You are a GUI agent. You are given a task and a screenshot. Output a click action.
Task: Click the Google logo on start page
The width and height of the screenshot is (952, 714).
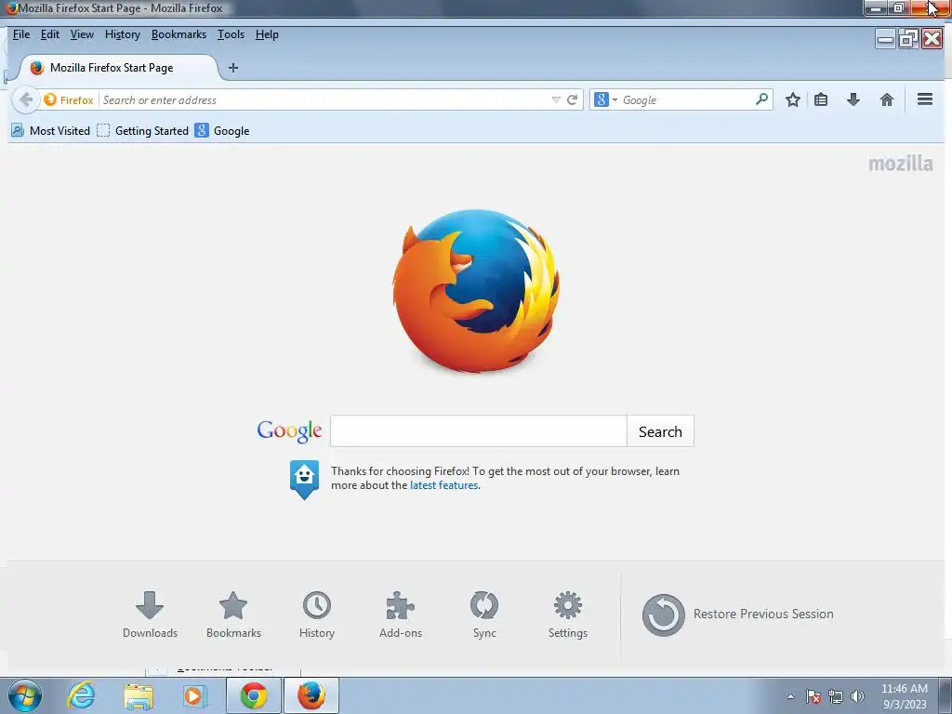(289, 431)
